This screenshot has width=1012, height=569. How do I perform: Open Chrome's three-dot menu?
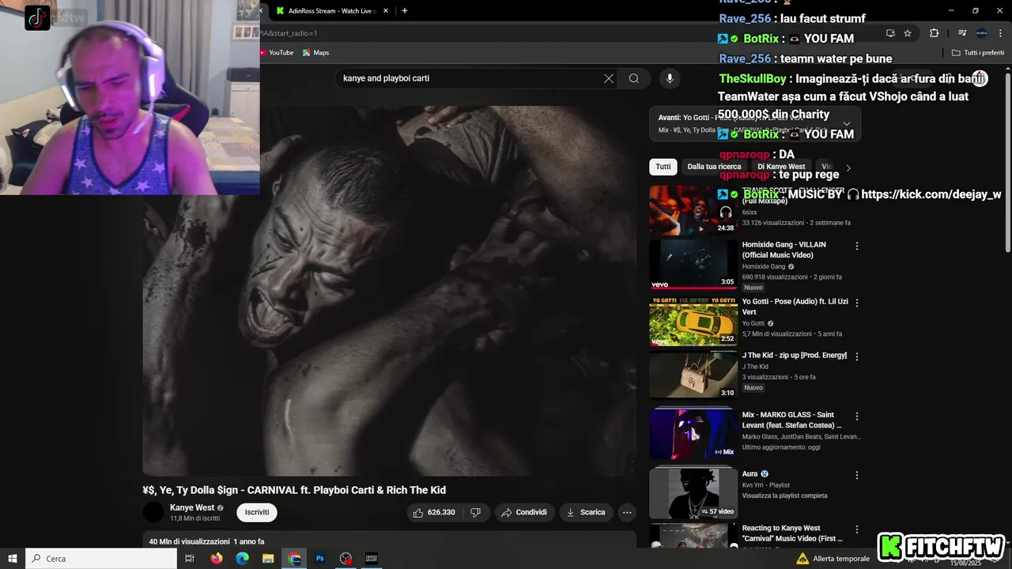tap(1000, 33)
